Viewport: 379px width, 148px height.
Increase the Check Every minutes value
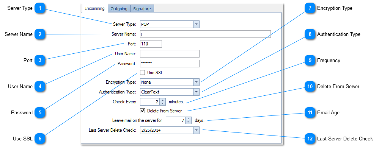[163, 100]
